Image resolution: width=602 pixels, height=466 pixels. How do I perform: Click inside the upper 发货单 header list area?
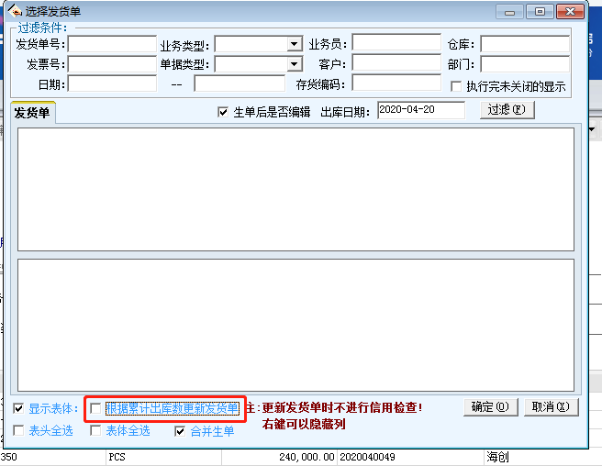pos(295,189)
